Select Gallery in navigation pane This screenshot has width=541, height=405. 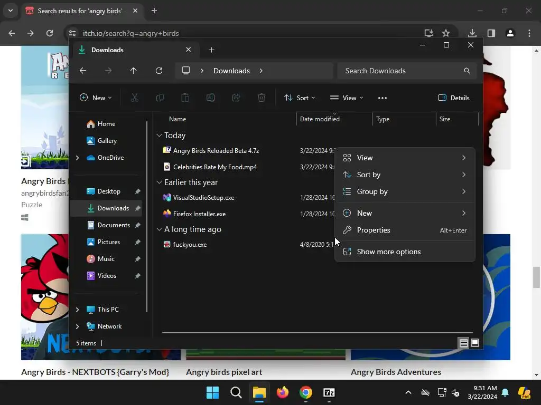[x=106, y=141]
